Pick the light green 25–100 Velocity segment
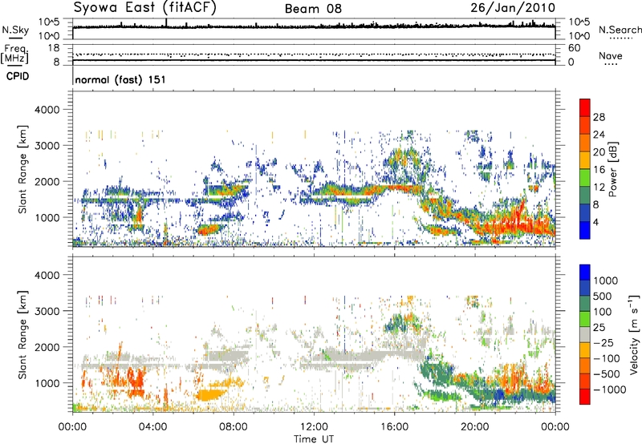 pyautogui.click(x=585, y=319)
